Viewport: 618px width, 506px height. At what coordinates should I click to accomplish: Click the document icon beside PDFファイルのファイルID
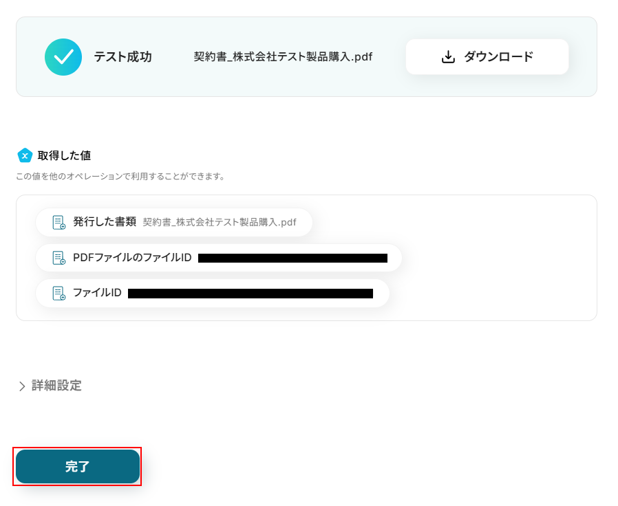59,258
